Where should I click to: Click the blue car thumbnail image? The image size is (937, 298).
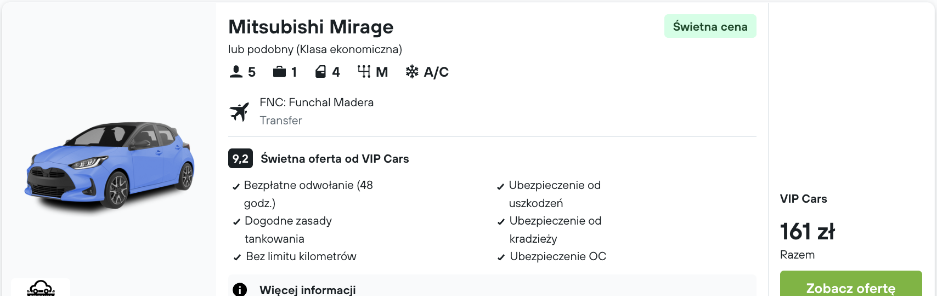(109, 164)
